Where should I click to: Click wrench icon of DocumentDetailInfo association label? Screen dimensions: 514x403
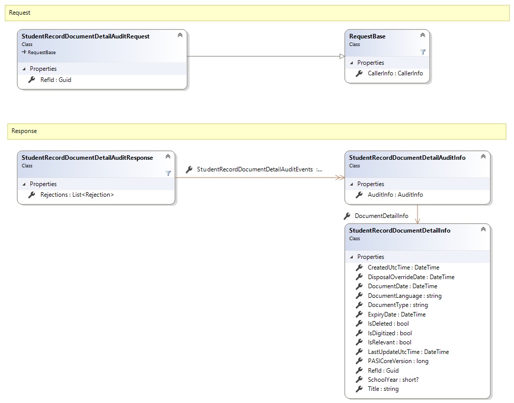pos(347,216)
